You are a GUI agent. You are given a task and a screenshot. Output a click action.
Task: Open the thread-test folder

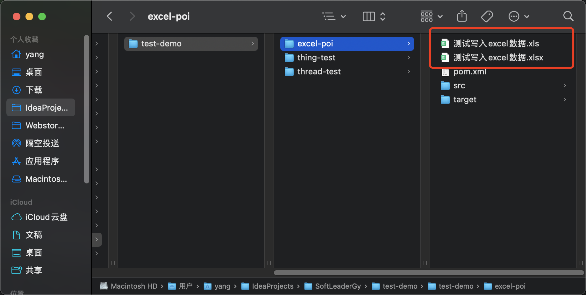(319, 72)
